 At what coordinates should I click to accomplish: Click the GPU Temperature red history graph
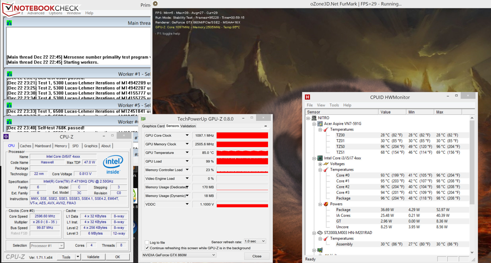(x=242, y=153)
